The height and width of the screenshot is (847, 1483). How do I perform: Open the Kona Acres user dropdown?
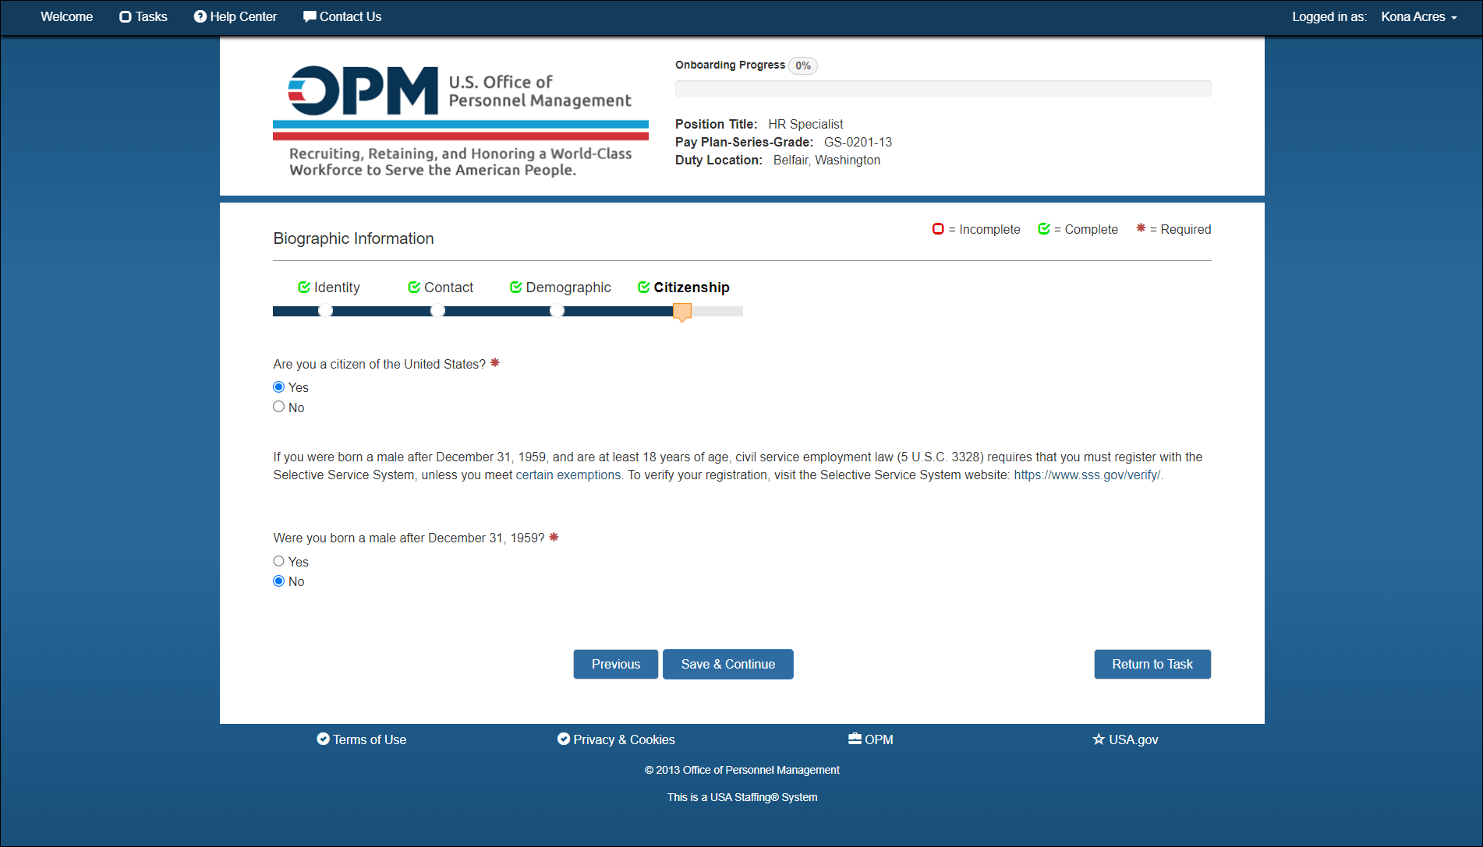click(1419, 17)
